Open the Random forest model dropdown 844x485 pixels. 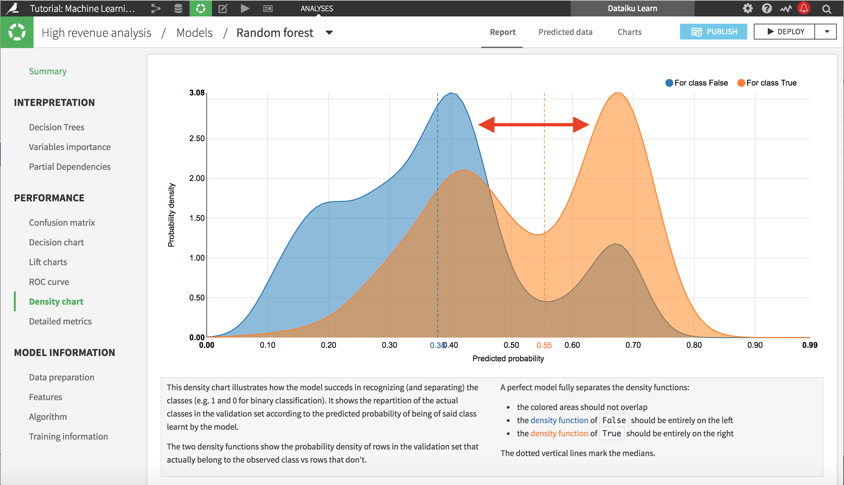click(329, 33)
